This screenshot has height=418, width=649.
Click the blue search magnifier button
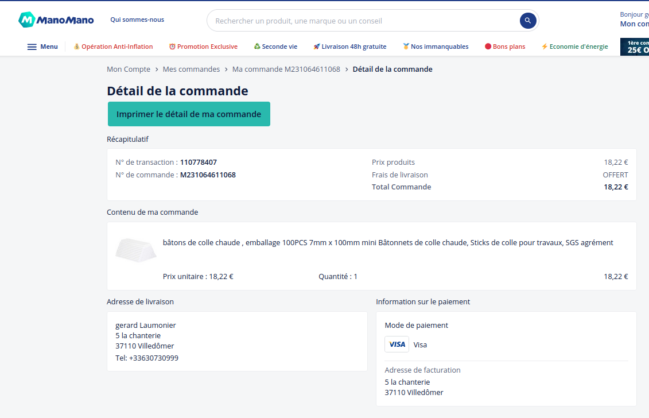tap(528, 21)
